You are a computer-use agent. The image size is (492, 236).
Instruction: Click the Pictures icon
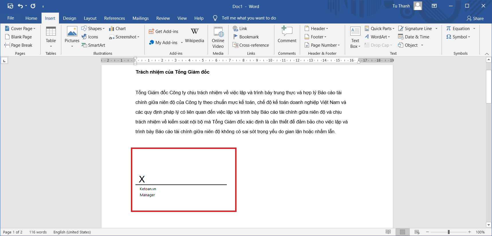[72, 32]
